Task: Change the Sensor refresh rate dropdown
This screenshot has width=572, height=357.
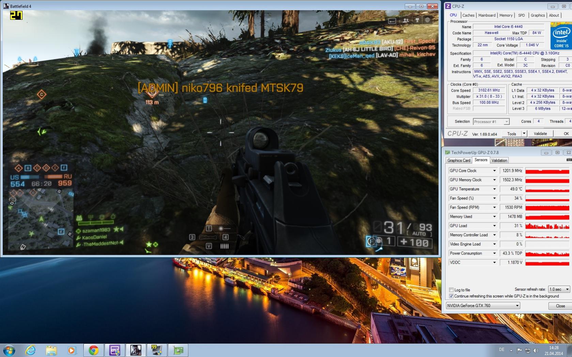Action: pos(559,289)
